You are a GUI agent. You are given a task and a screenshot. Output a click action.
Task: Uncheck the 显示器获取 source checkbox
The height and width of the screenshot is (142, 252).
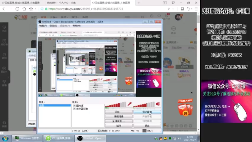coord(74,109)
